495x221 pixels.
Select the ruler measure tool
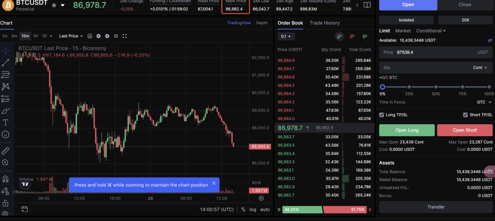coord(6,151)
